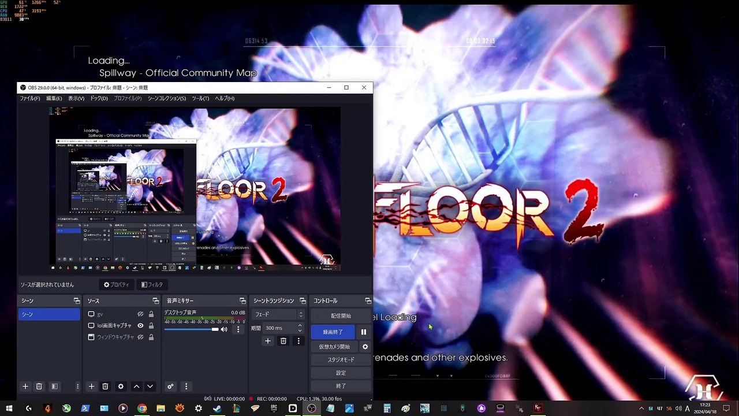
Task: Remove the scene transition with the trash icon
Action: (x=283, y=341)
